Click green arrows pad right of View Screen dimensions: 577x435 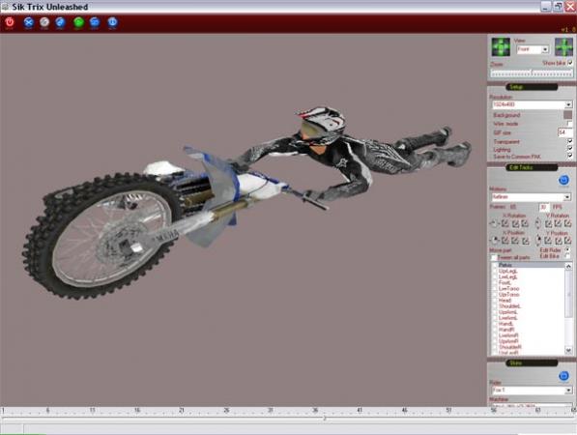click(x=563, y=47)
